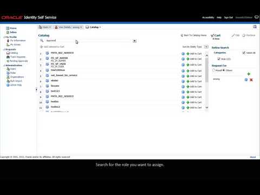Viewport: 260px width, 195px height.
Task: Click the red X remove-user icon
Action: tap(251, 80)
